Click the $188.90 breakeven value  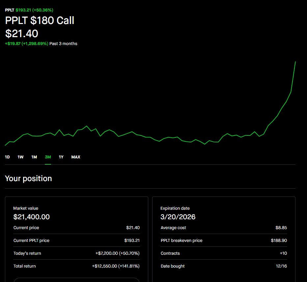[279, 241]
